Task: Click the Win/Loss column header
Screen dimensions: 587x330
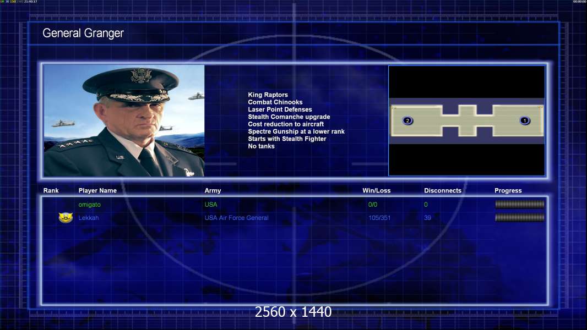Action: [376, 190]
